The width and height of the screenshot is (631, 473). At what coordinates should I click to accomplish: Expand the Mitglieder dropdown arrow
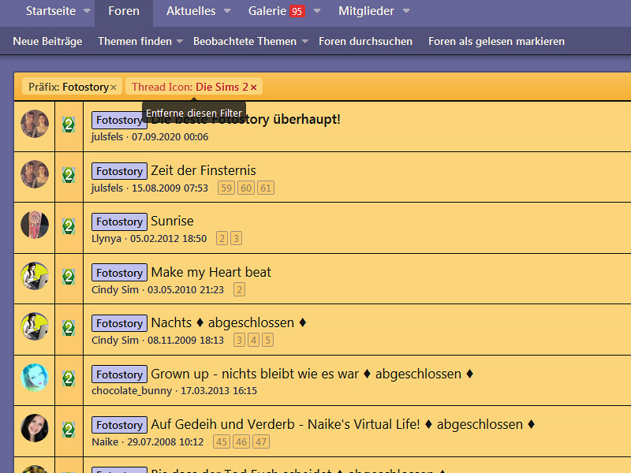pyautogui.click(x=406, y=11)
